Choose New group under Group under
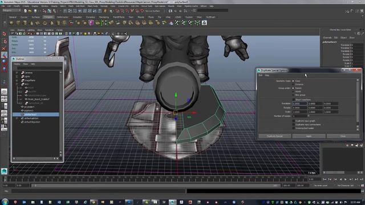 (293, 95)
